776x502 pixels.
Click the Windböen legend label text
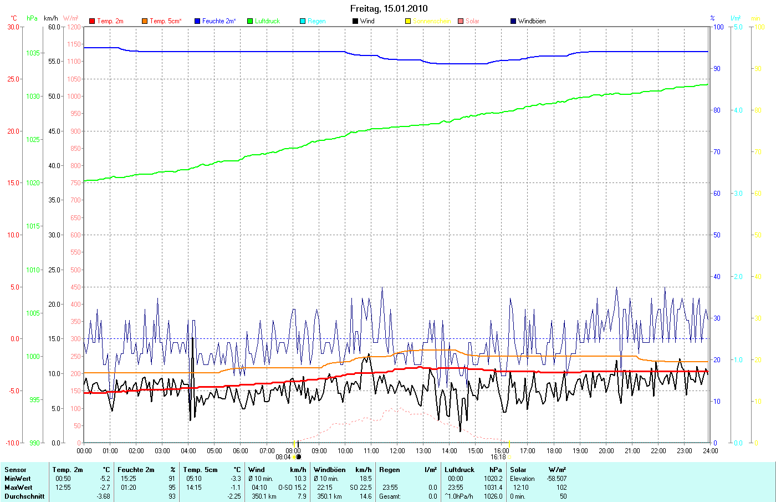coord(532,21)
